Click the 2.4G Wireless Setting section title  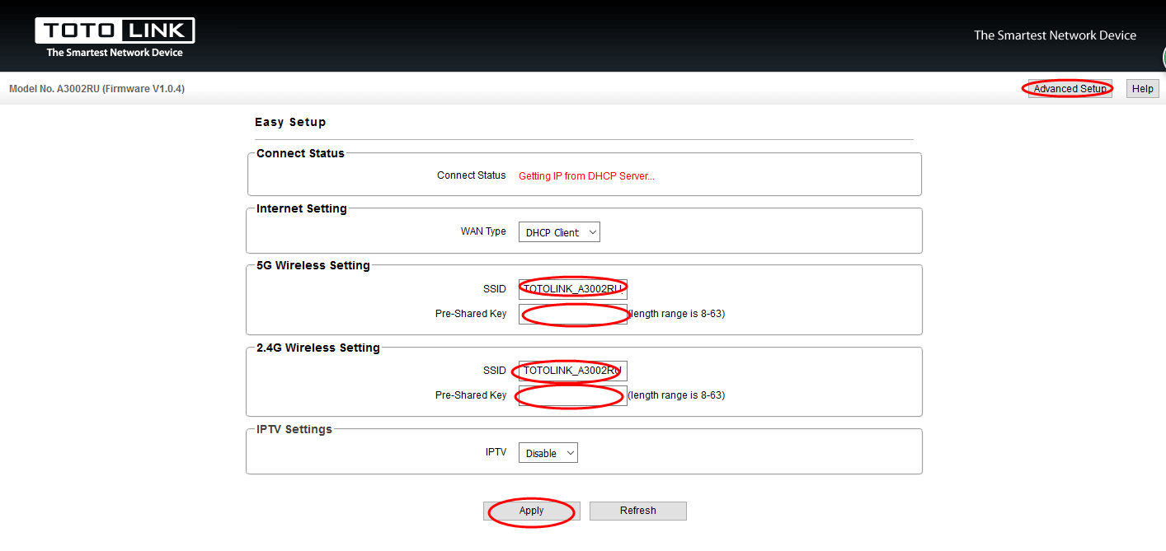point(318,348)
